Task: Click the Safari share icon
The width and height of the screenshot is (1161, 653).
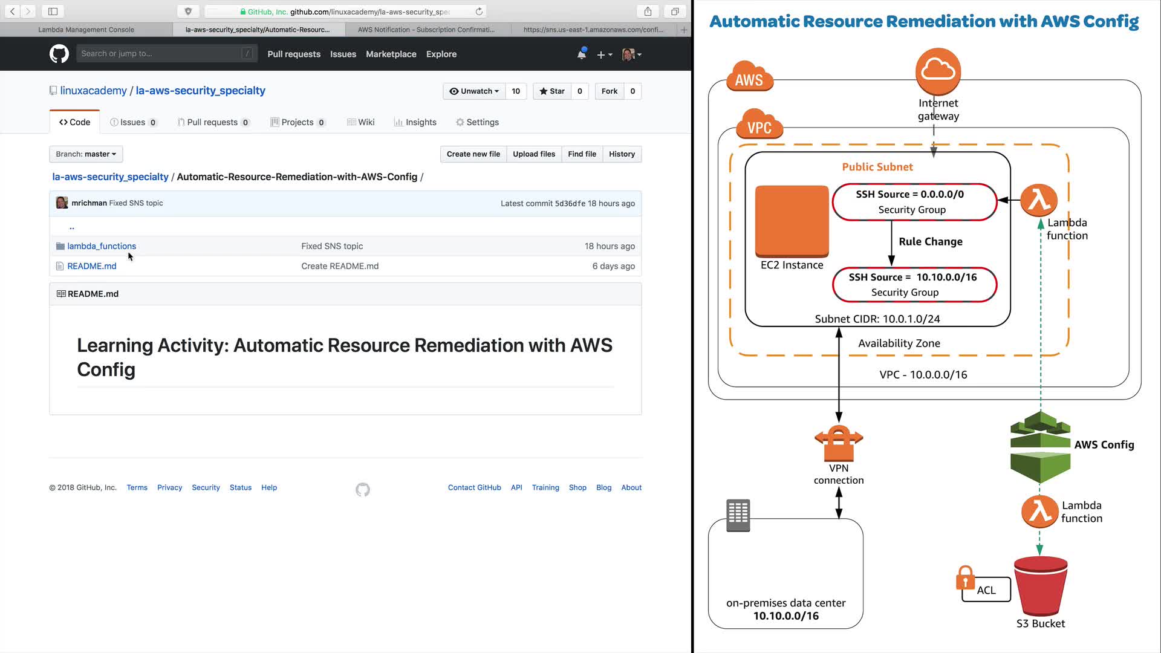Action: coord(648,11)
